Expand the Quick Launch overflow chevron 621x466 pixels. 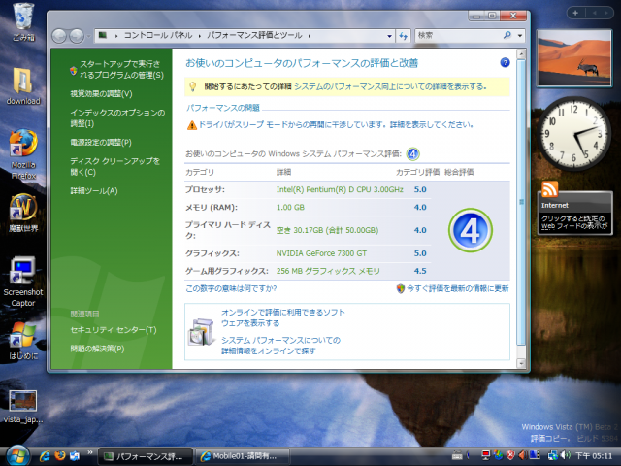click(90, 452)
